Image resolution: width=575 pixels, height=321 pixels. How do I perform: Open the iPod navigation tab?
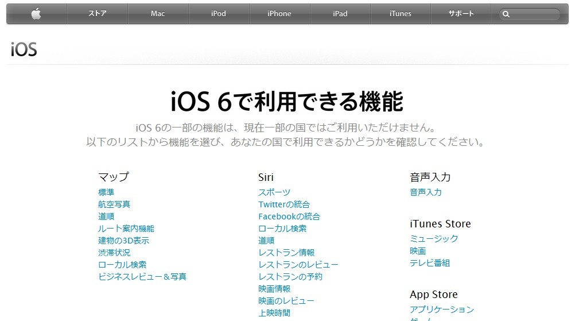[x=219, y=14]
